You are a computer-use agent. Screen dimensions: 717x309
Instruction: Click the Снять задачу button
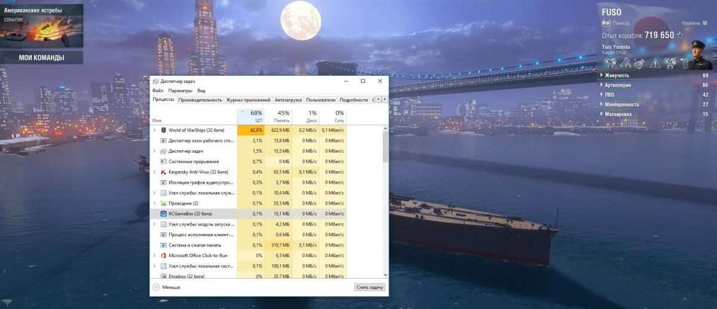click(x=370, y=287)
